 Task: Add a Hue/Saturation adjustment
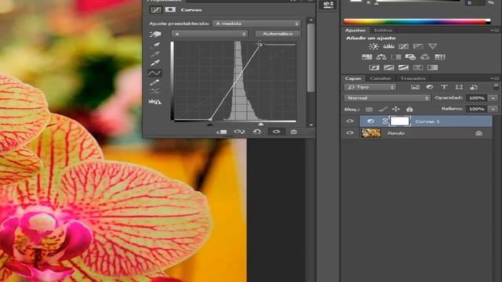[366, 57]
